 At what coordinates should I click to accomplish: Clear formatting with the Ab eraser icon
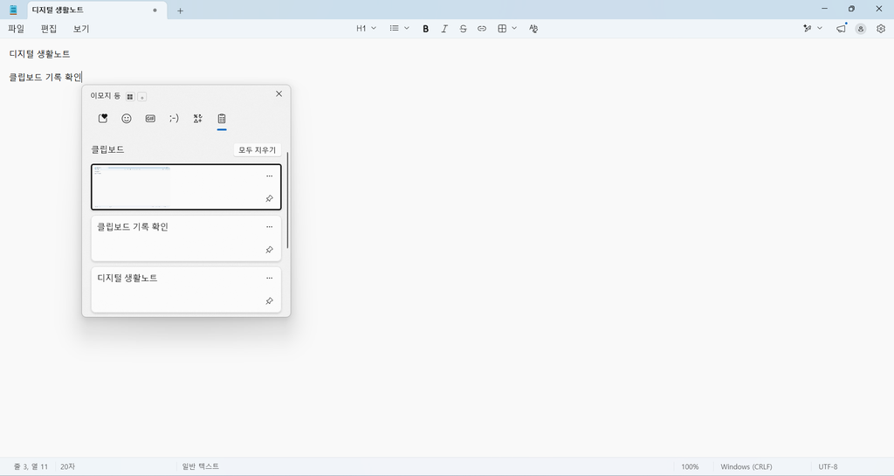[533, 29]
